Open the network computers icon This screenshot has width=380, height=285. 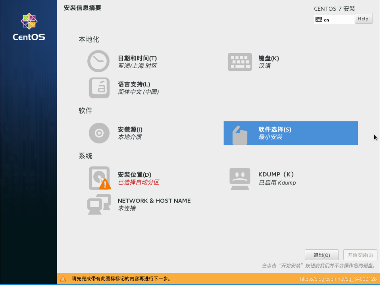click(99, 204)
